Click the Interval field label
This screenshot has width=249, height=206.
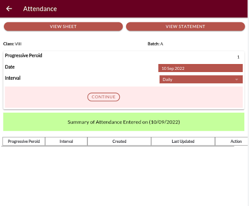13,78
